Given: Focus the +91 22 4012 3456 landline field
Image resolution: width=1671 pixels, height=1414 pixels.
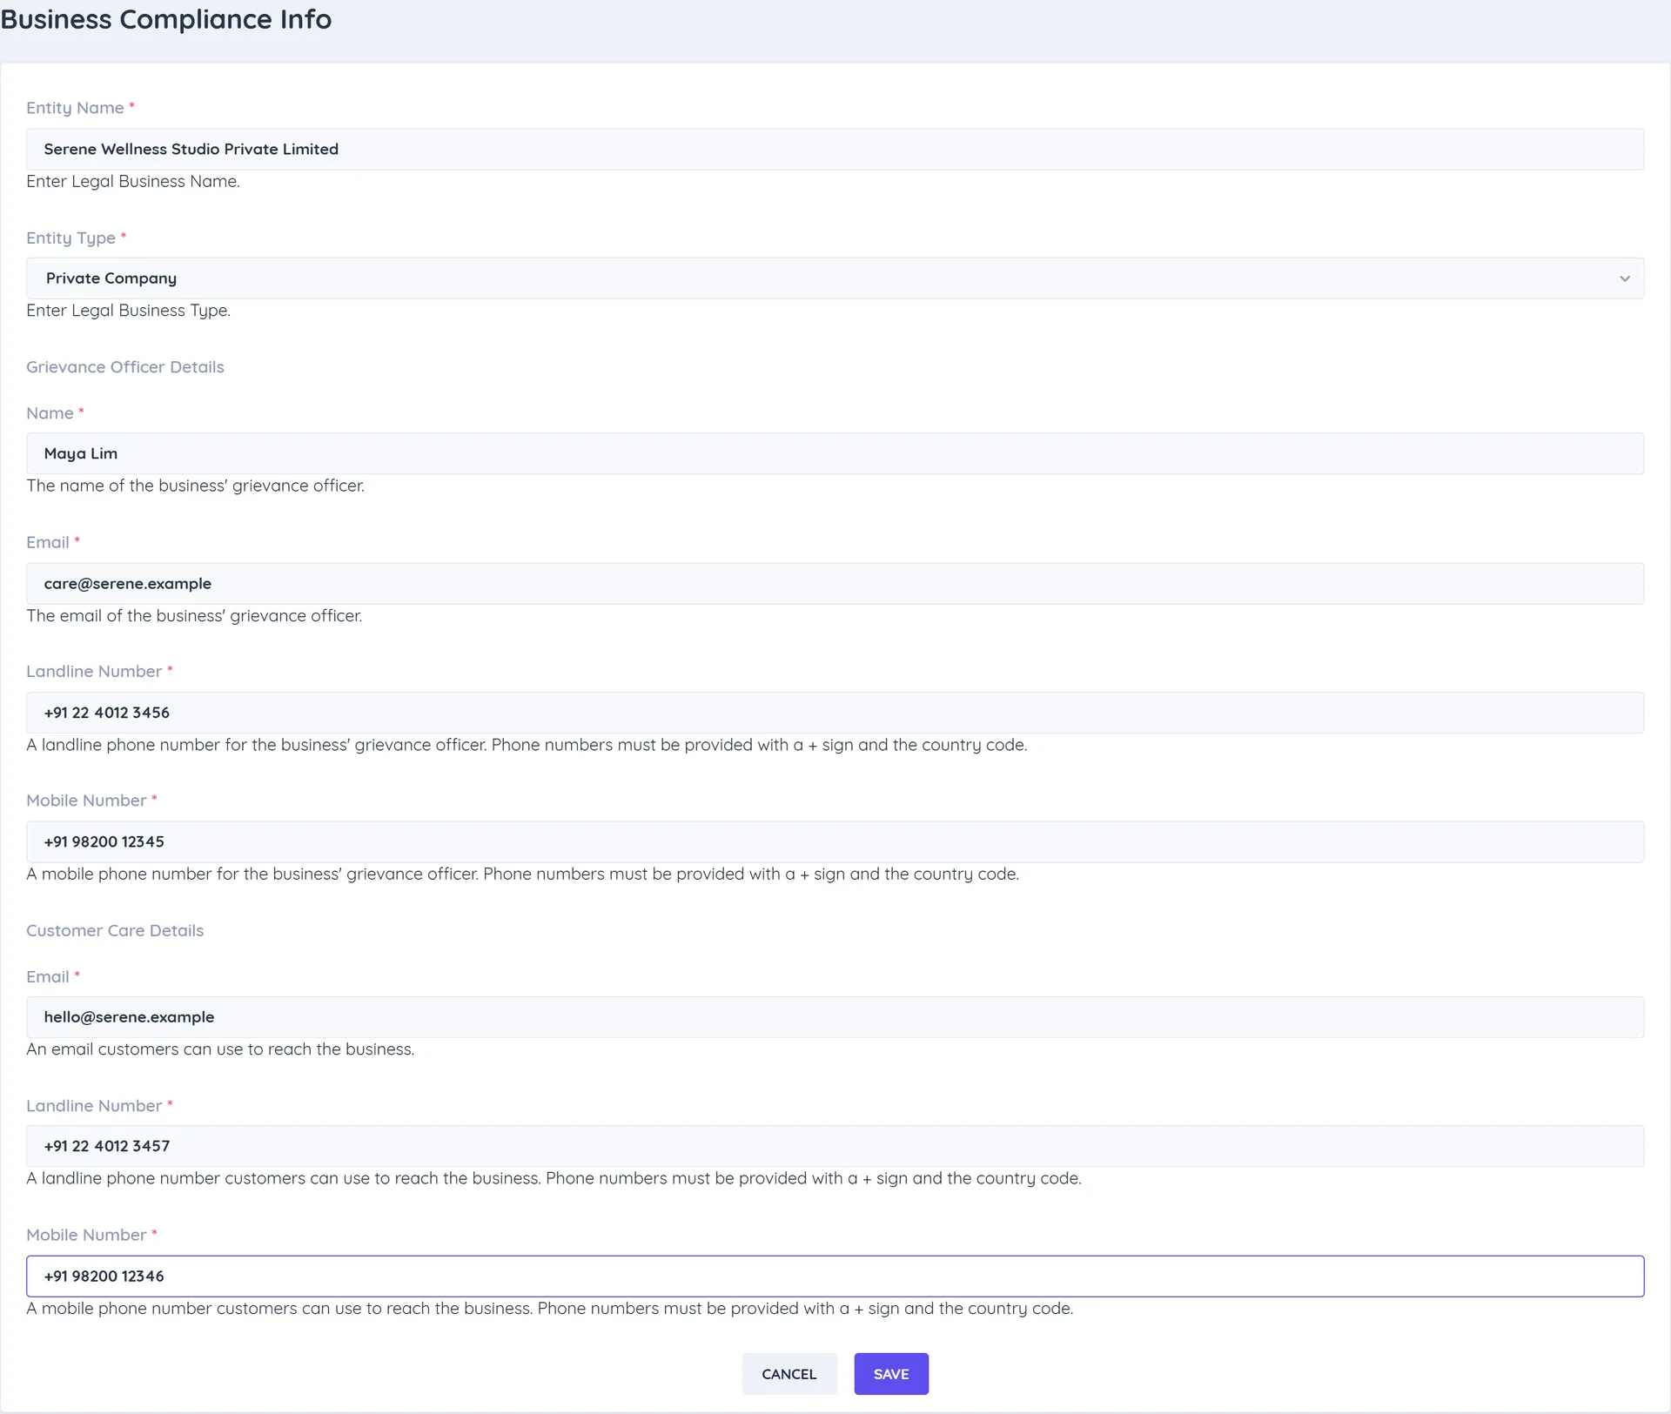Looking at the screenshot, I should (x=835, y=713).
